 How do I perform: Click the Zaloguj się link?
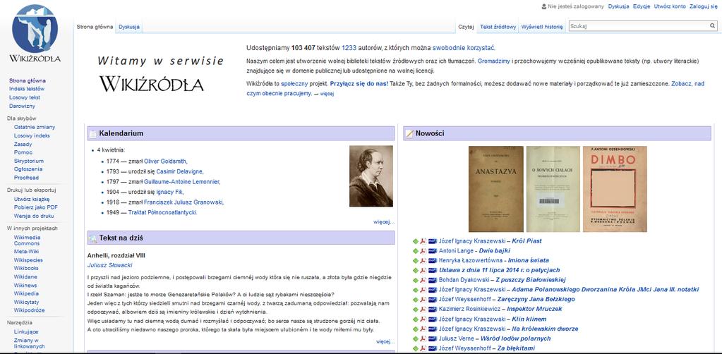pyautogui.click(x=704, y=6)
